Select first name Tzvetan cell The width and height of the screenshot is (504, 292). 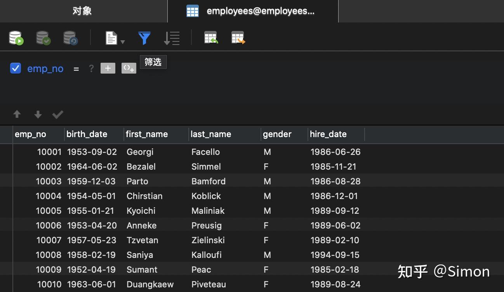pyautogui.click(x=156, y=240)
